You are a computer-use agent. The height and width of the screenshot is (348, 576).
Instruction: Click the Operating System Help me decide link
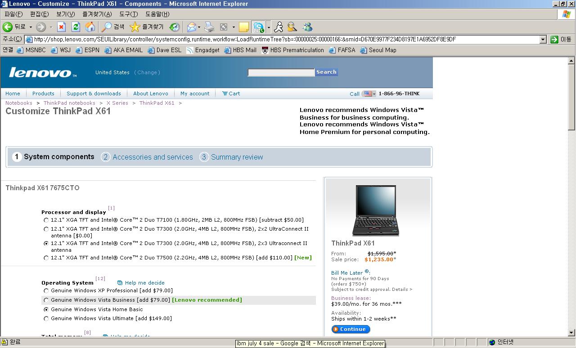(x=141, y=283)
